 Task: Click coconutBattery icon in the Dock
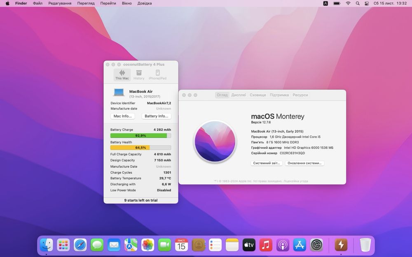pyautogui.click(x=341, y=245)
